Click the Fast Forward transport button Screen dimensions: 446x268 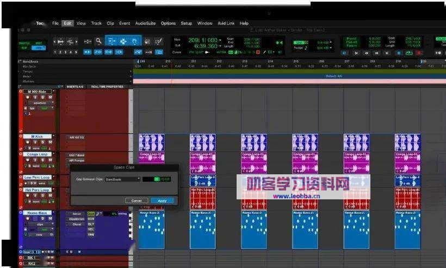point(377,53)
